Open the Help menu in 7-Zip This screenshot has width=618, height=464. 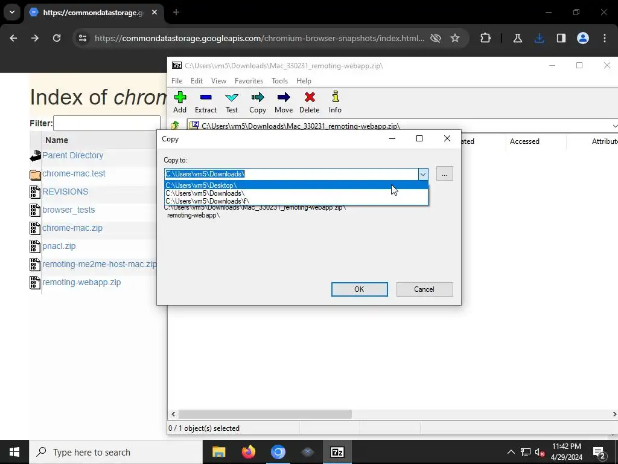pyautogui.click(x=304, y=81)
